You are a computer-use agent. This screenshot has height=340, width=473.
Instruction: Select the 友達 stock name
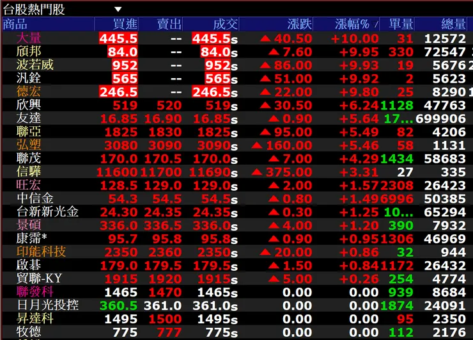tap(29, 118)
